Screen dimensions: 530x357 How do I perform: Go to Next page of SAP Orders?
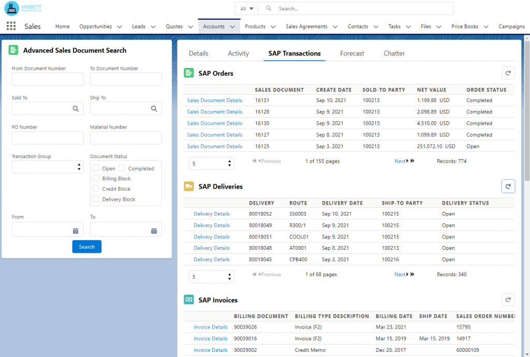401,161
